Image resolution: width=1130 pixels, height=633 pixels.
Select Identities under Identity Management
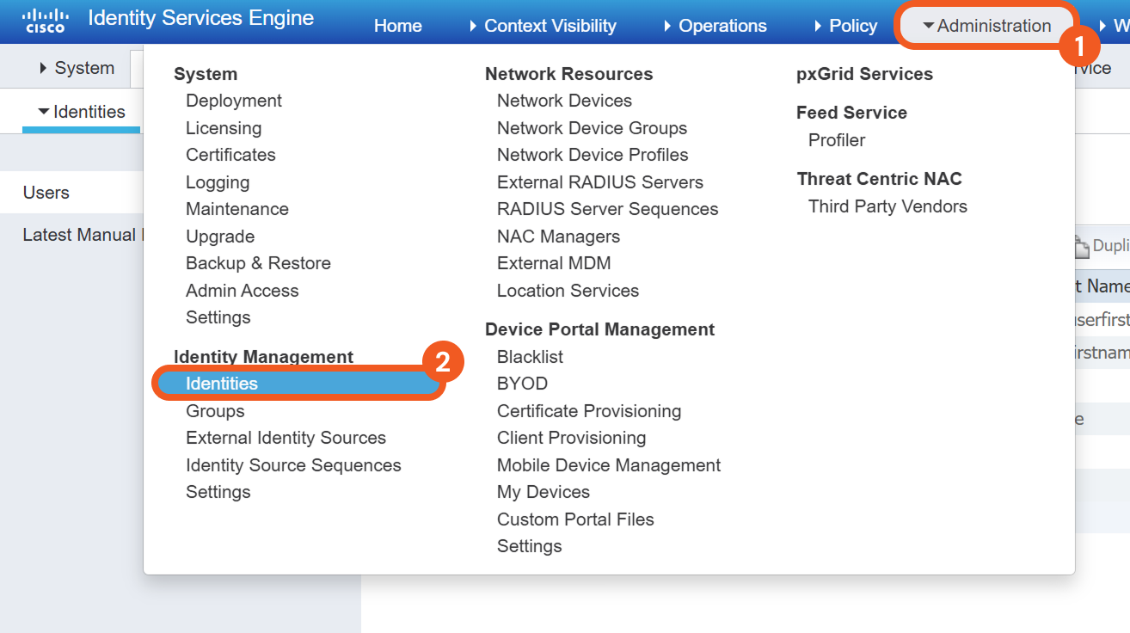click(x=222, y=384)
